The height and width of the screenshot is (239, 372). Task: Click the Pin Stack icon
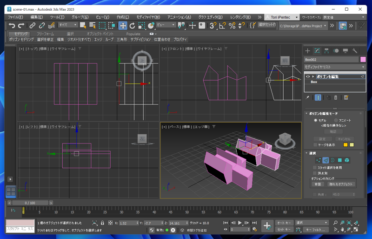(307, 97)
